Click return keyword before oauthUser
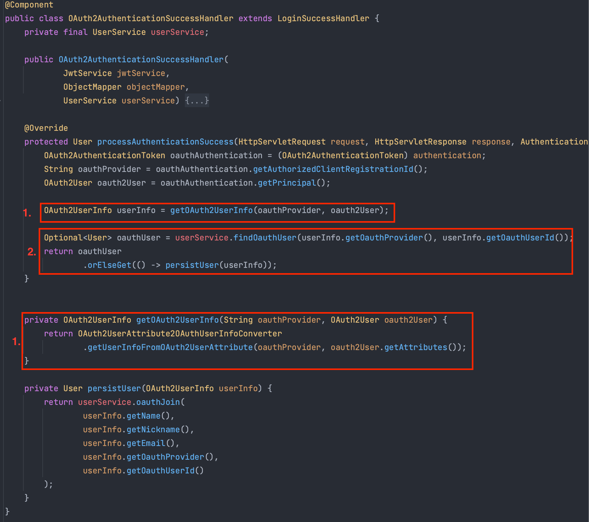 (58, 251)
